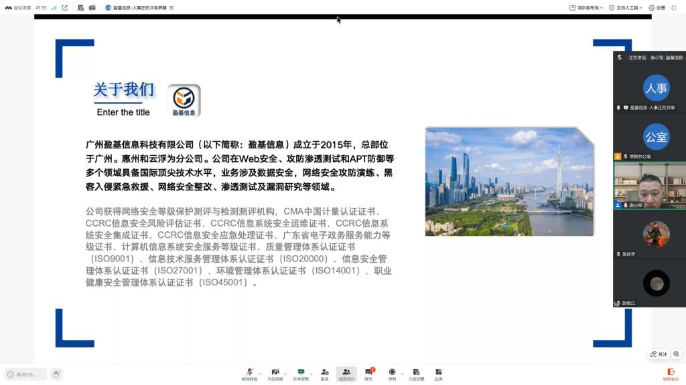Click the blue person icon on the video tile
686x385 pixels.
[x=618, y=205]
